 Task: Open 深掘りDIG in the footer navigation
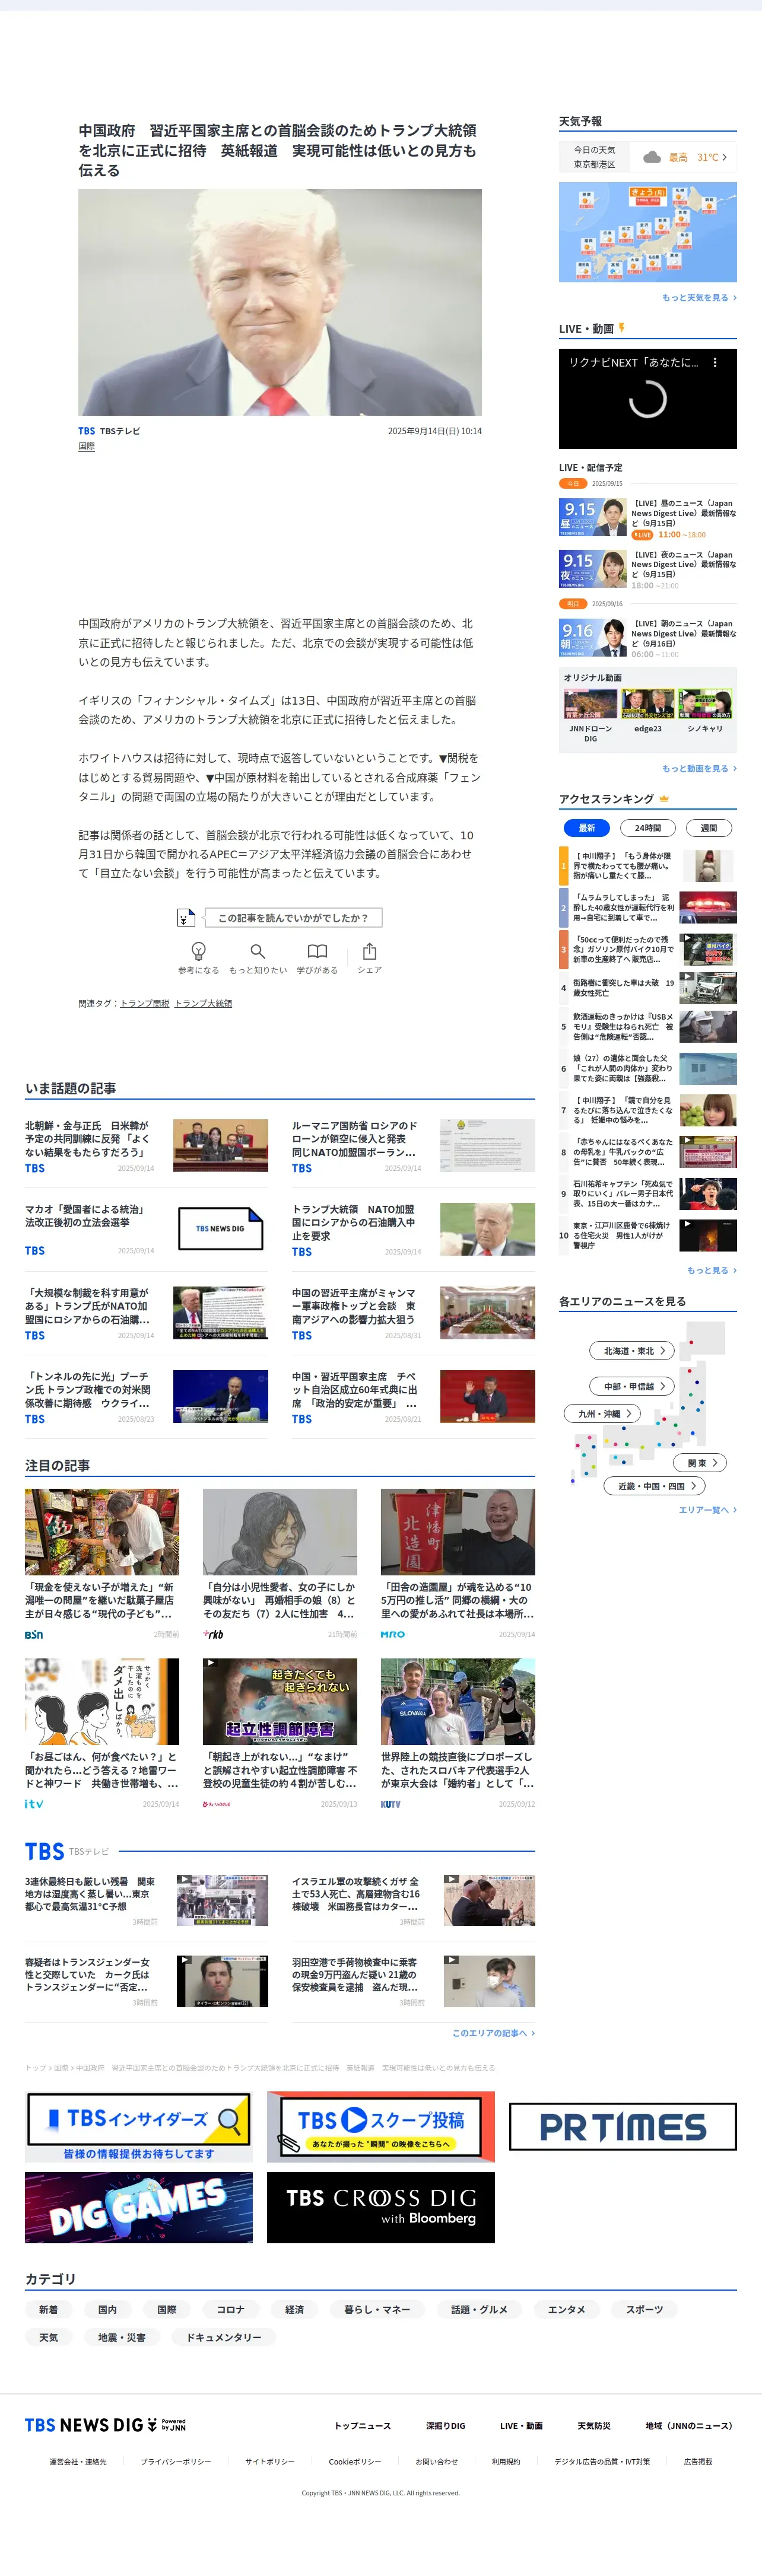click(445, 2426)
